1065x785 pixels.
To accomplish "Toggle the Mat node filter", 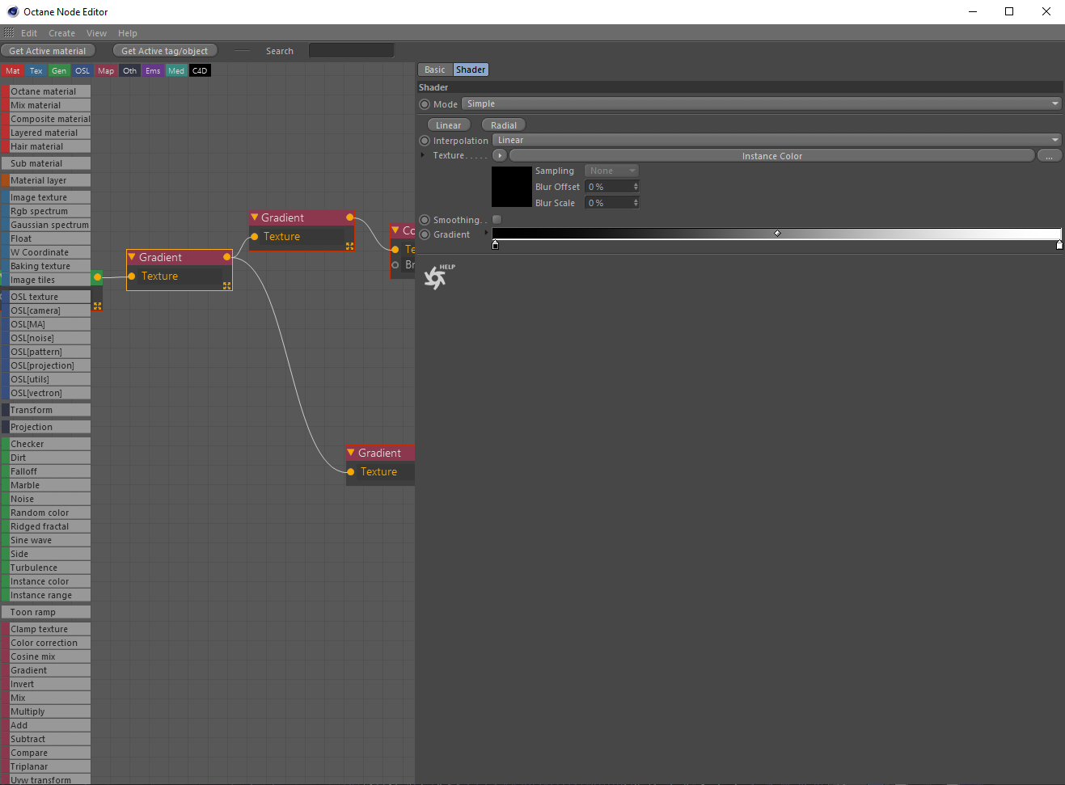I will point(12,71).
